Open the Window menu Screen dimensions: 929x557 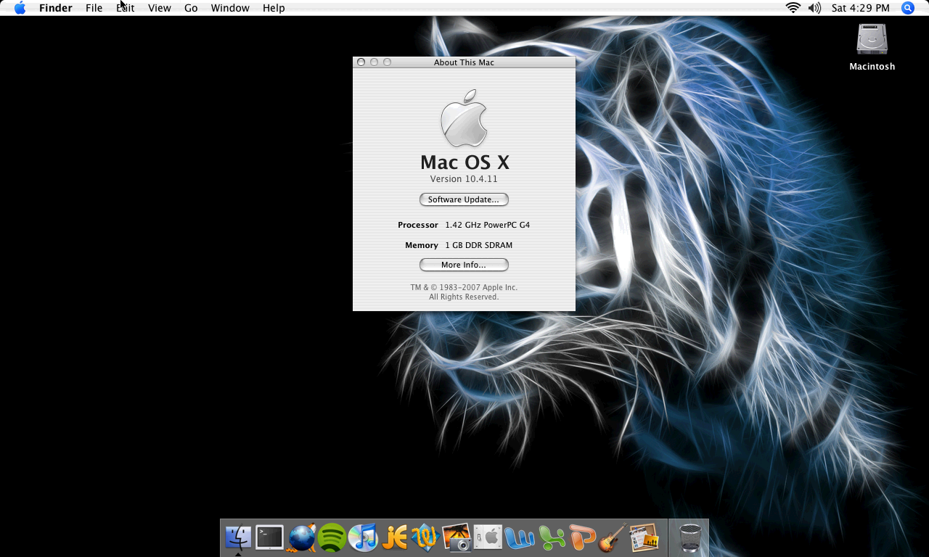click(230, 8)
